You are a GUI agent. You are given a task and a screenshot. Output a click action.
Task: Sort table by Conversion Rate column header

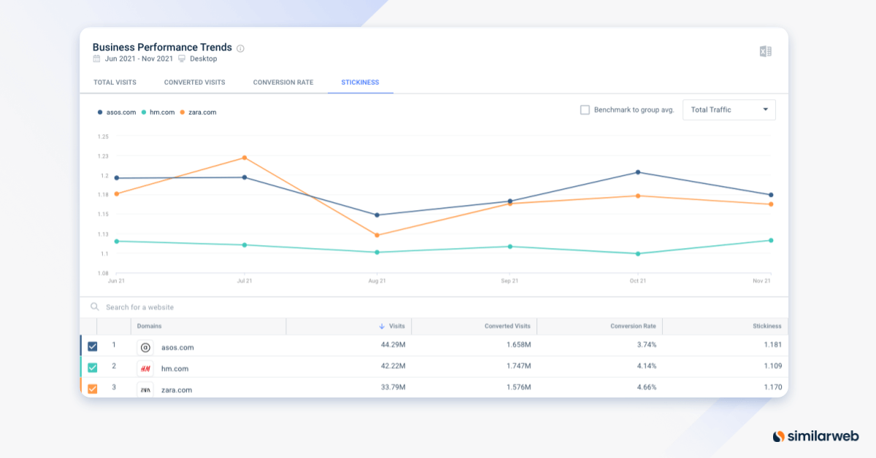tap(633, 326)
